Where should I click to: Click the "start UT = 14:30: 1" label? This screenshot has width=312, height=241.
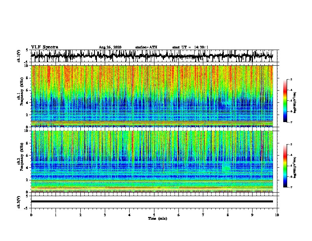pyautogui.click(x=190, y=47)
